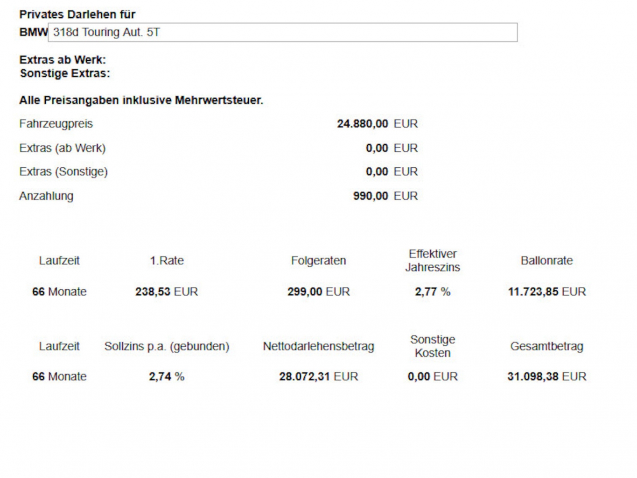Select the Anzahlung amount 990,00 EUR
The width and height of the screenshot is (637, 478).
385,196
